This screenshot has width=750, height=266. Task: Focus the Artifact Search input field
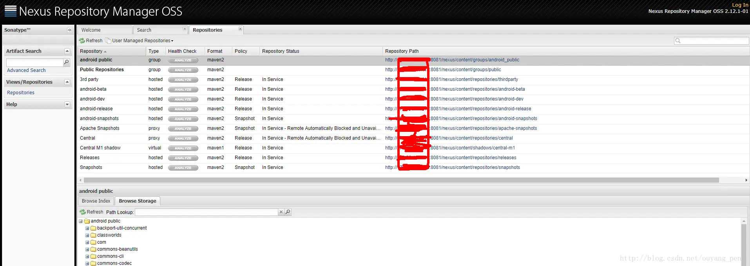[x=35, y=63]
